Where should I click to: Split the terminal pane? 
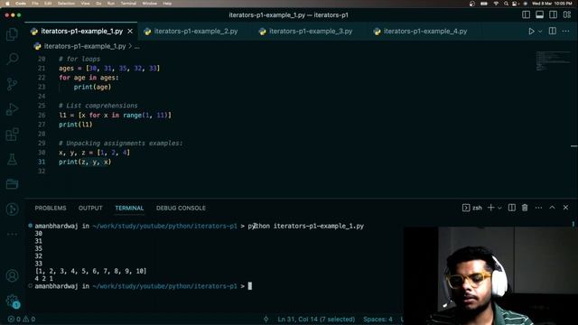pyautogui.click(x=512, y=208)
